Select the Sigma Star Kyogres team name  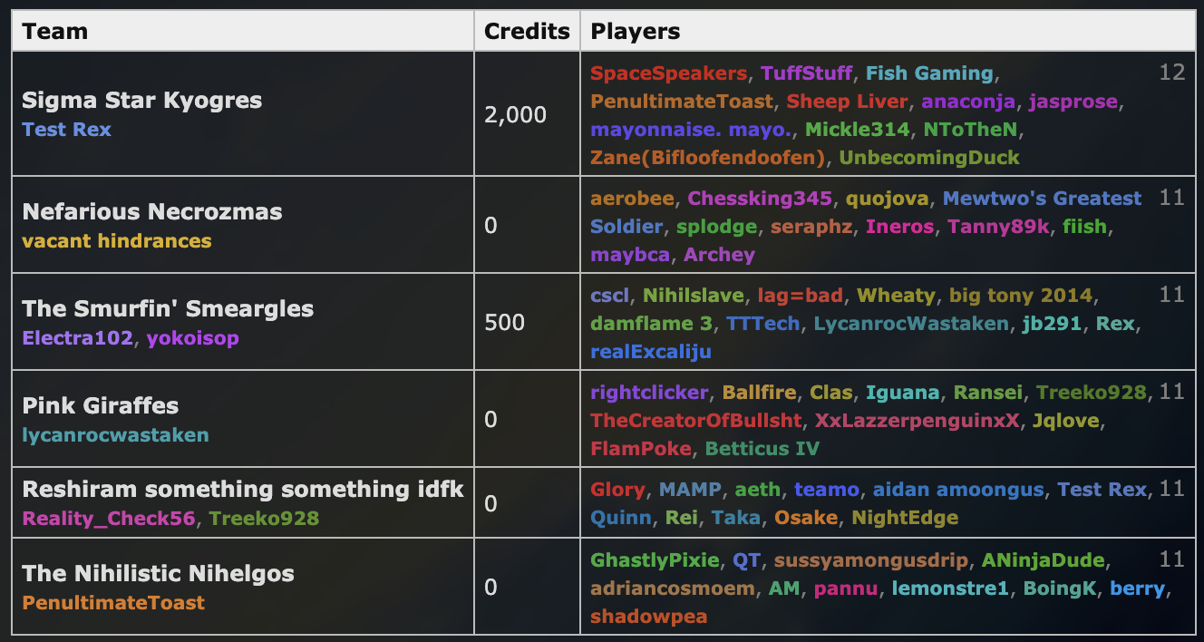click(142, 101)
